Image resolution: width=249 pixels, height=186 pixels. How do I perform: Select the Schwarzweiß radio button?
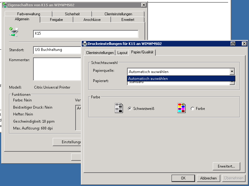pos(130,109)
